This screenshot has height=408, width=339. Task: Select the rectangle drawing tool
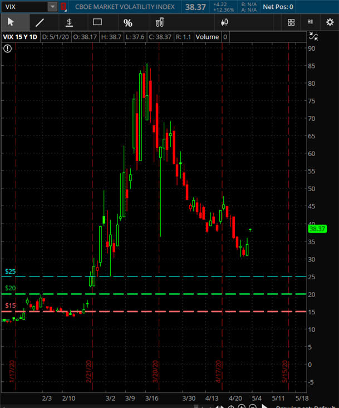(x=97, y=23)
